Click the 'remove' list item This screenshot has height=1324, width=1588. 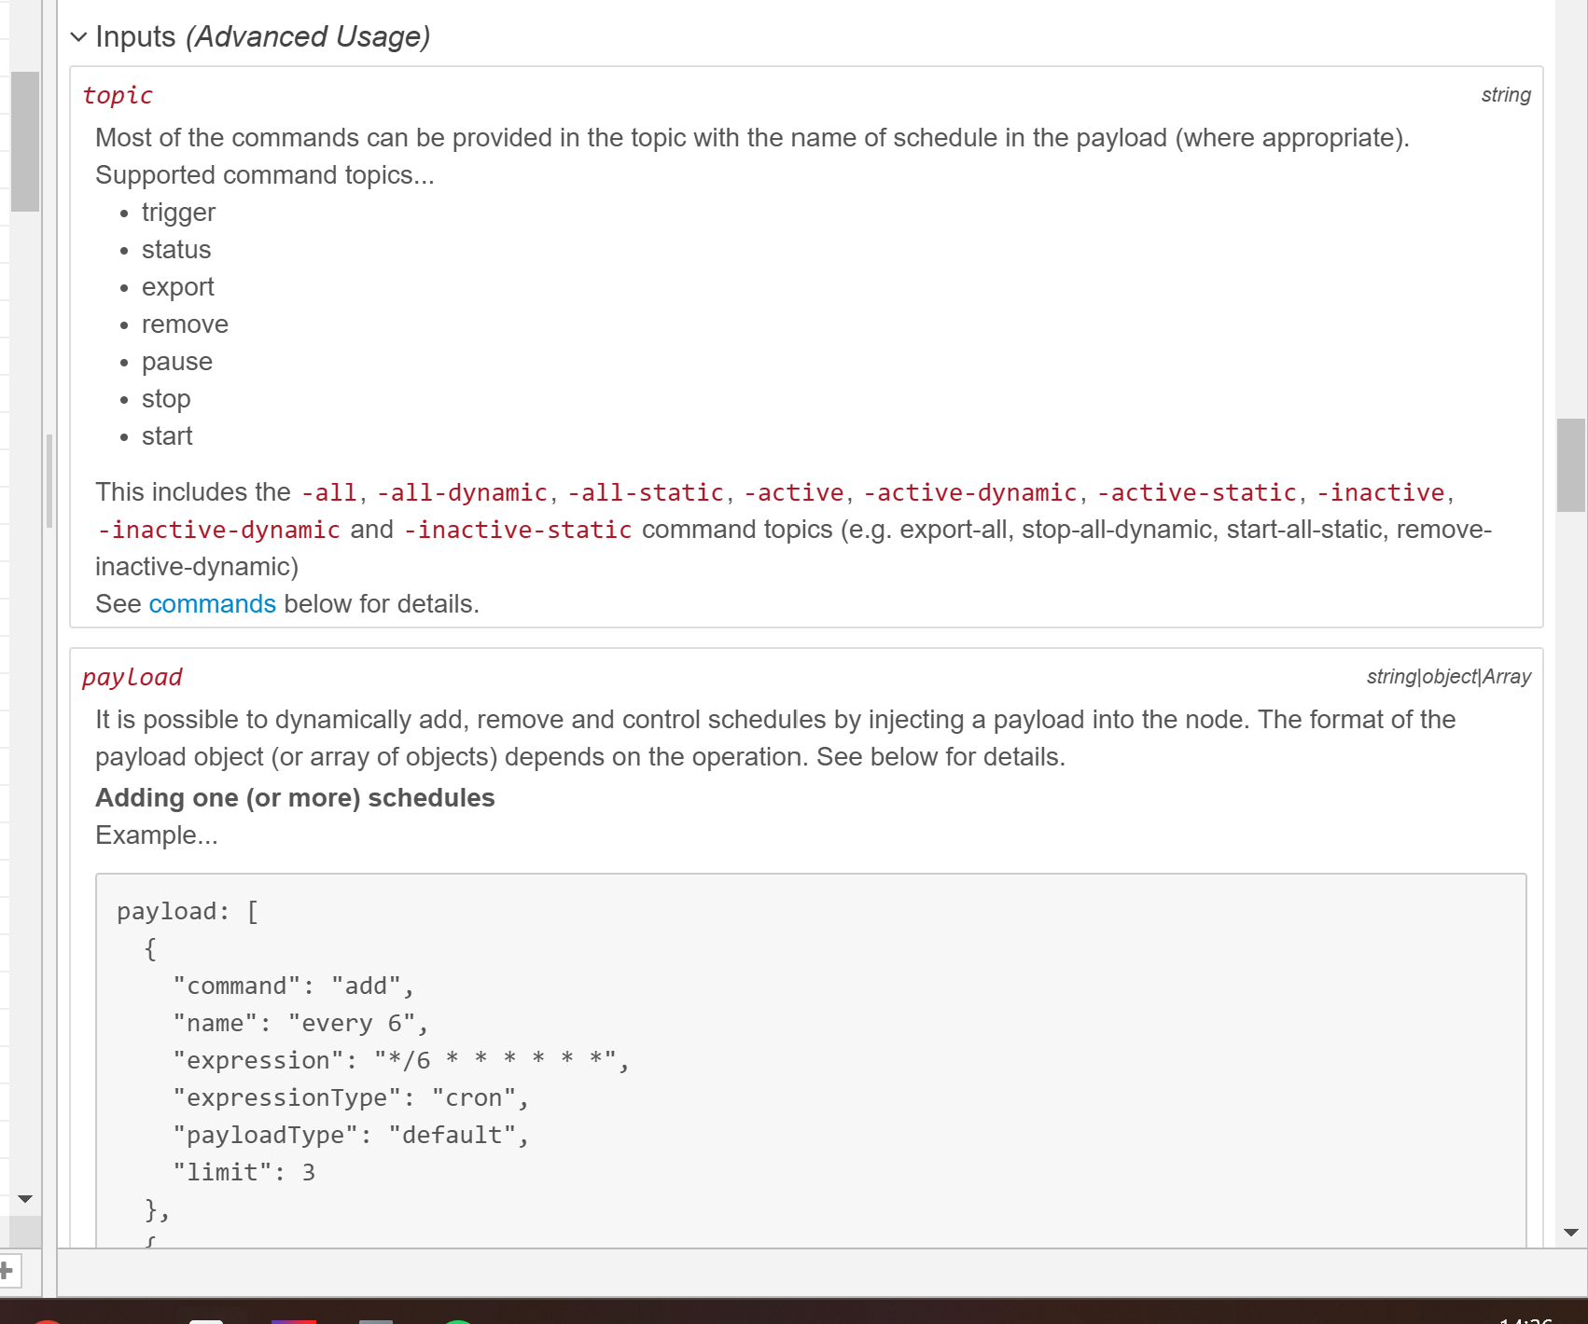click(x=185, y=324)
